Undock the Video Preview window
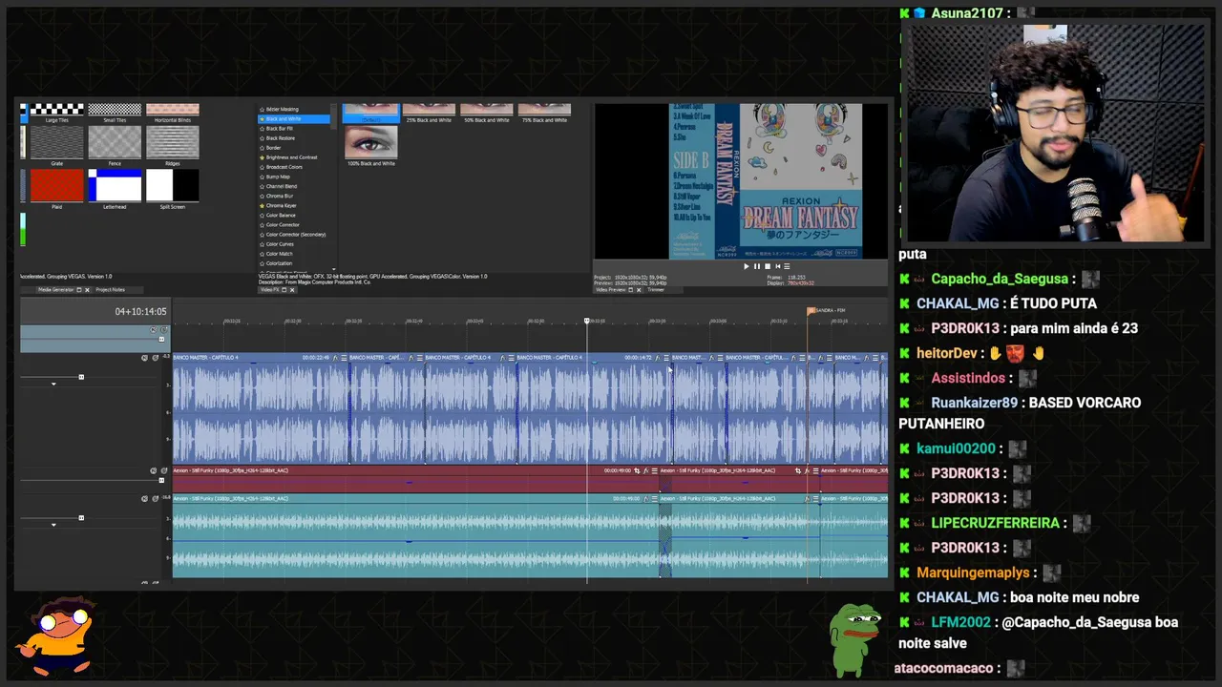The width and height of the screenshot is (1222, 687). pos(631,290)
